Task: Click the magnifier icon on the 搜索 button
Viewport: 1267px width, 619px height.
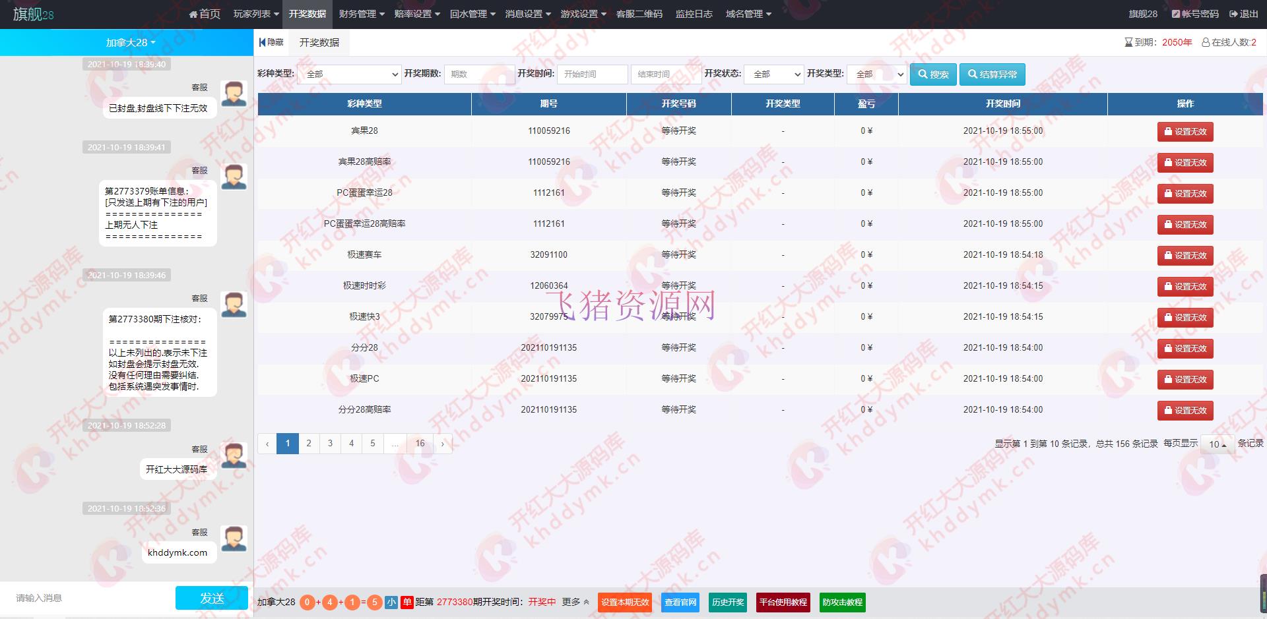Action: point(923,74)
